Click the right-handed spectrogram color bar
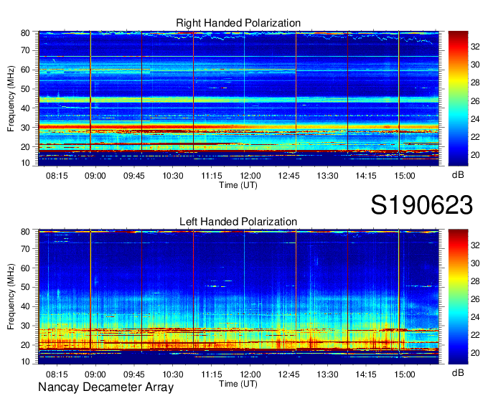Image resolution: width=488 pixels, height=396 pixels. pyautogui.click(x=458, y=98)
